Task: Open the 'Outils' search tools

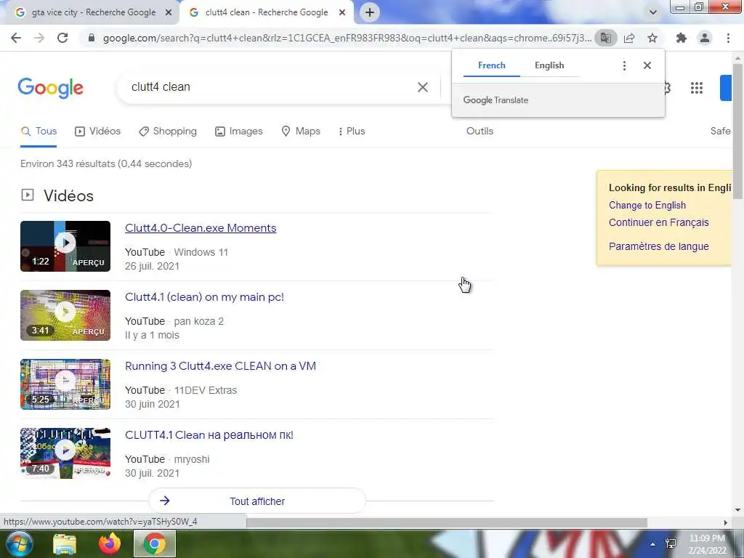Action: [x=480, y=131]
